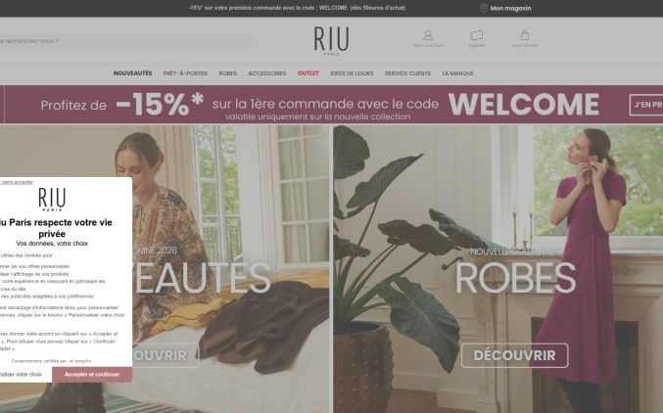
Task: Click Découvrir under the Robes tile
Action: click(x=514, y=355)
